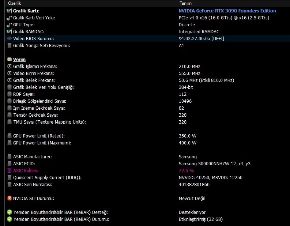This screenshot has width=290, height=226.
Task: Click the clock icon for Grafik Bellek Frekansı
Action: click(9, 80)
